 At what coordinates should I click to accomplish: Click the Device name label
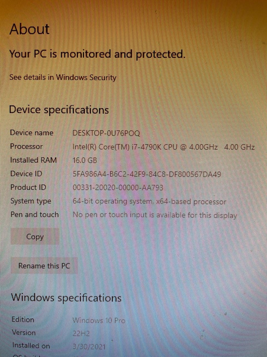point(31,132)
